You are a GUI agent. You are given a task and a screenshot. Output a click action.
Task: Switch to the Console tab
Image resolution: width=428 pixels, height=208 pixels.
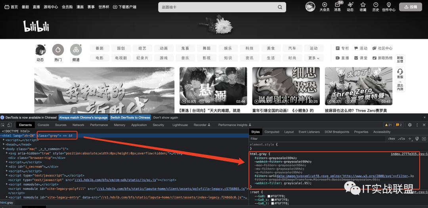pos(44,125)
